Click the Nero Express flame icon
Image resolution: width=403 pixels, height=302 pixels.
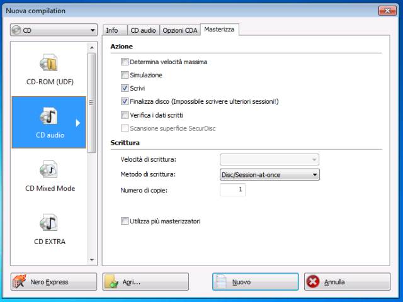point(20,282)
